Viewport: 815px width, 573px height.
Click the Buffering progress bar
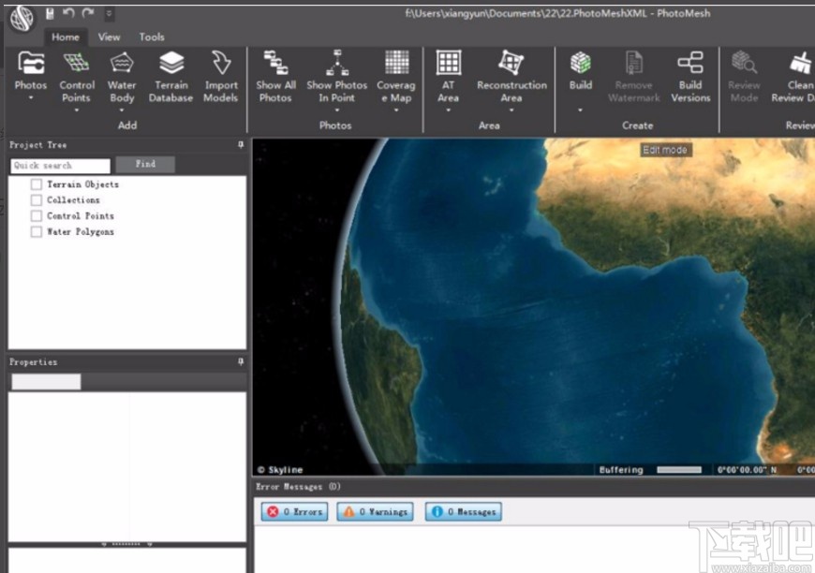coord(679,470)
